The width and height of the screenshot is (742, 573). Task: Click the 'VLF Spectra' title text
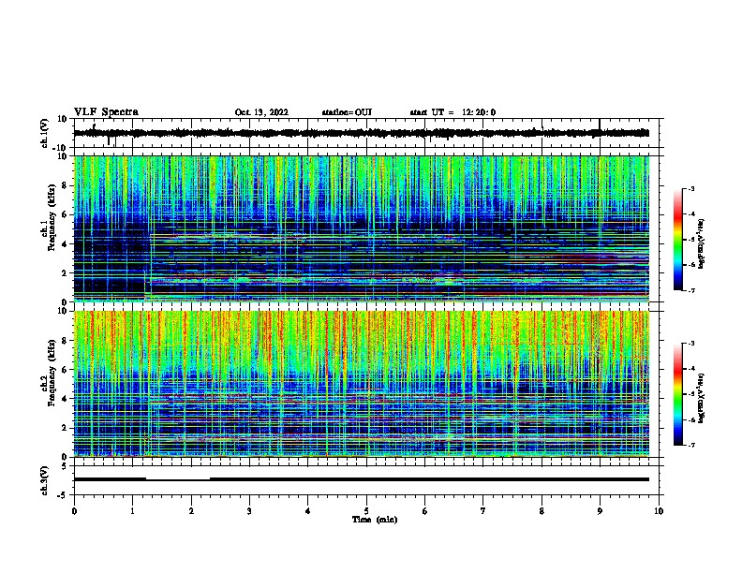point(106,112)
